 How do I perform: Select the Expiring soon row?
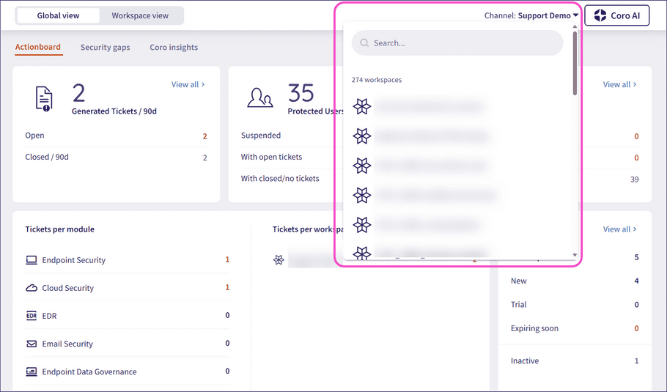(575, 328)
